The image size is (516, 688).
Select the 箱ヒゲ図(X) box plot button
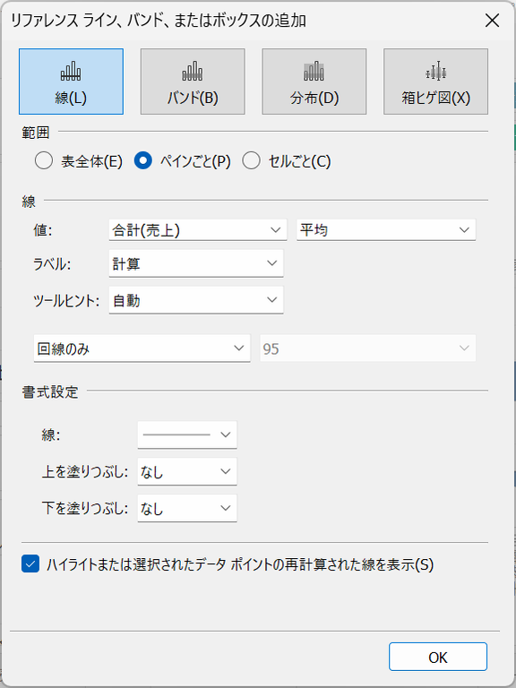(x=435, y=82)
